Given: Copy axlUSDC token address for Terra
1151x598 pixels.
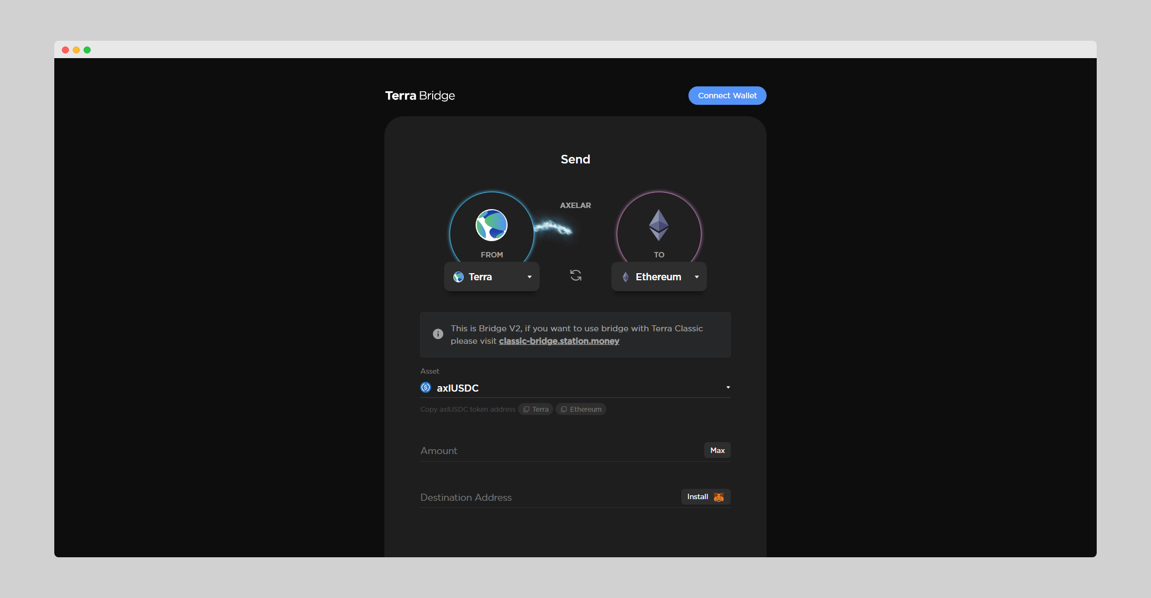Looking at the screenshot, I should (x=535, y=409).
